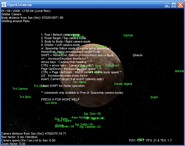The height and width of the screenshot is (146, 185).
Task: Click the Deneb Algiedi star label
Action: [x=123, y=84]
